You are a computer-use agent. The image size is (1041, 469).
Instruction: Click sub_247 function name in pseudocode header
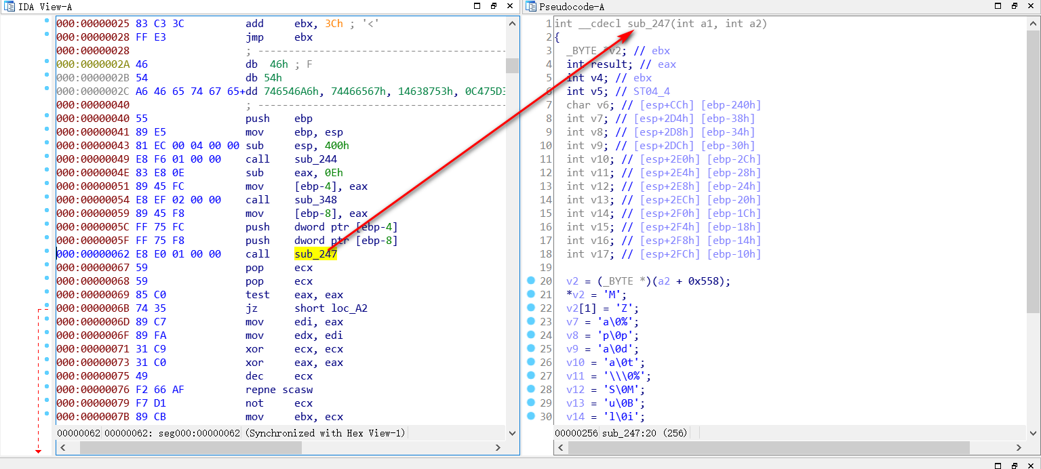649,24
